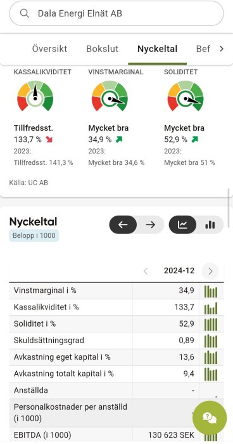Click the Vinstmarginal gauge icon
Screen dimensions: 233x444
click(x=110, y=96)
